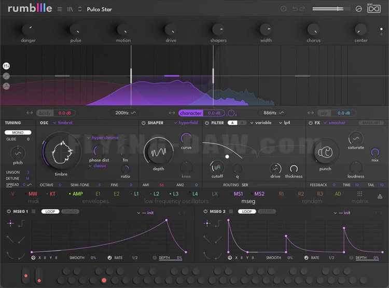
Task: Open the MSEG 2 init preset dropdown
Action: point(342,213)
